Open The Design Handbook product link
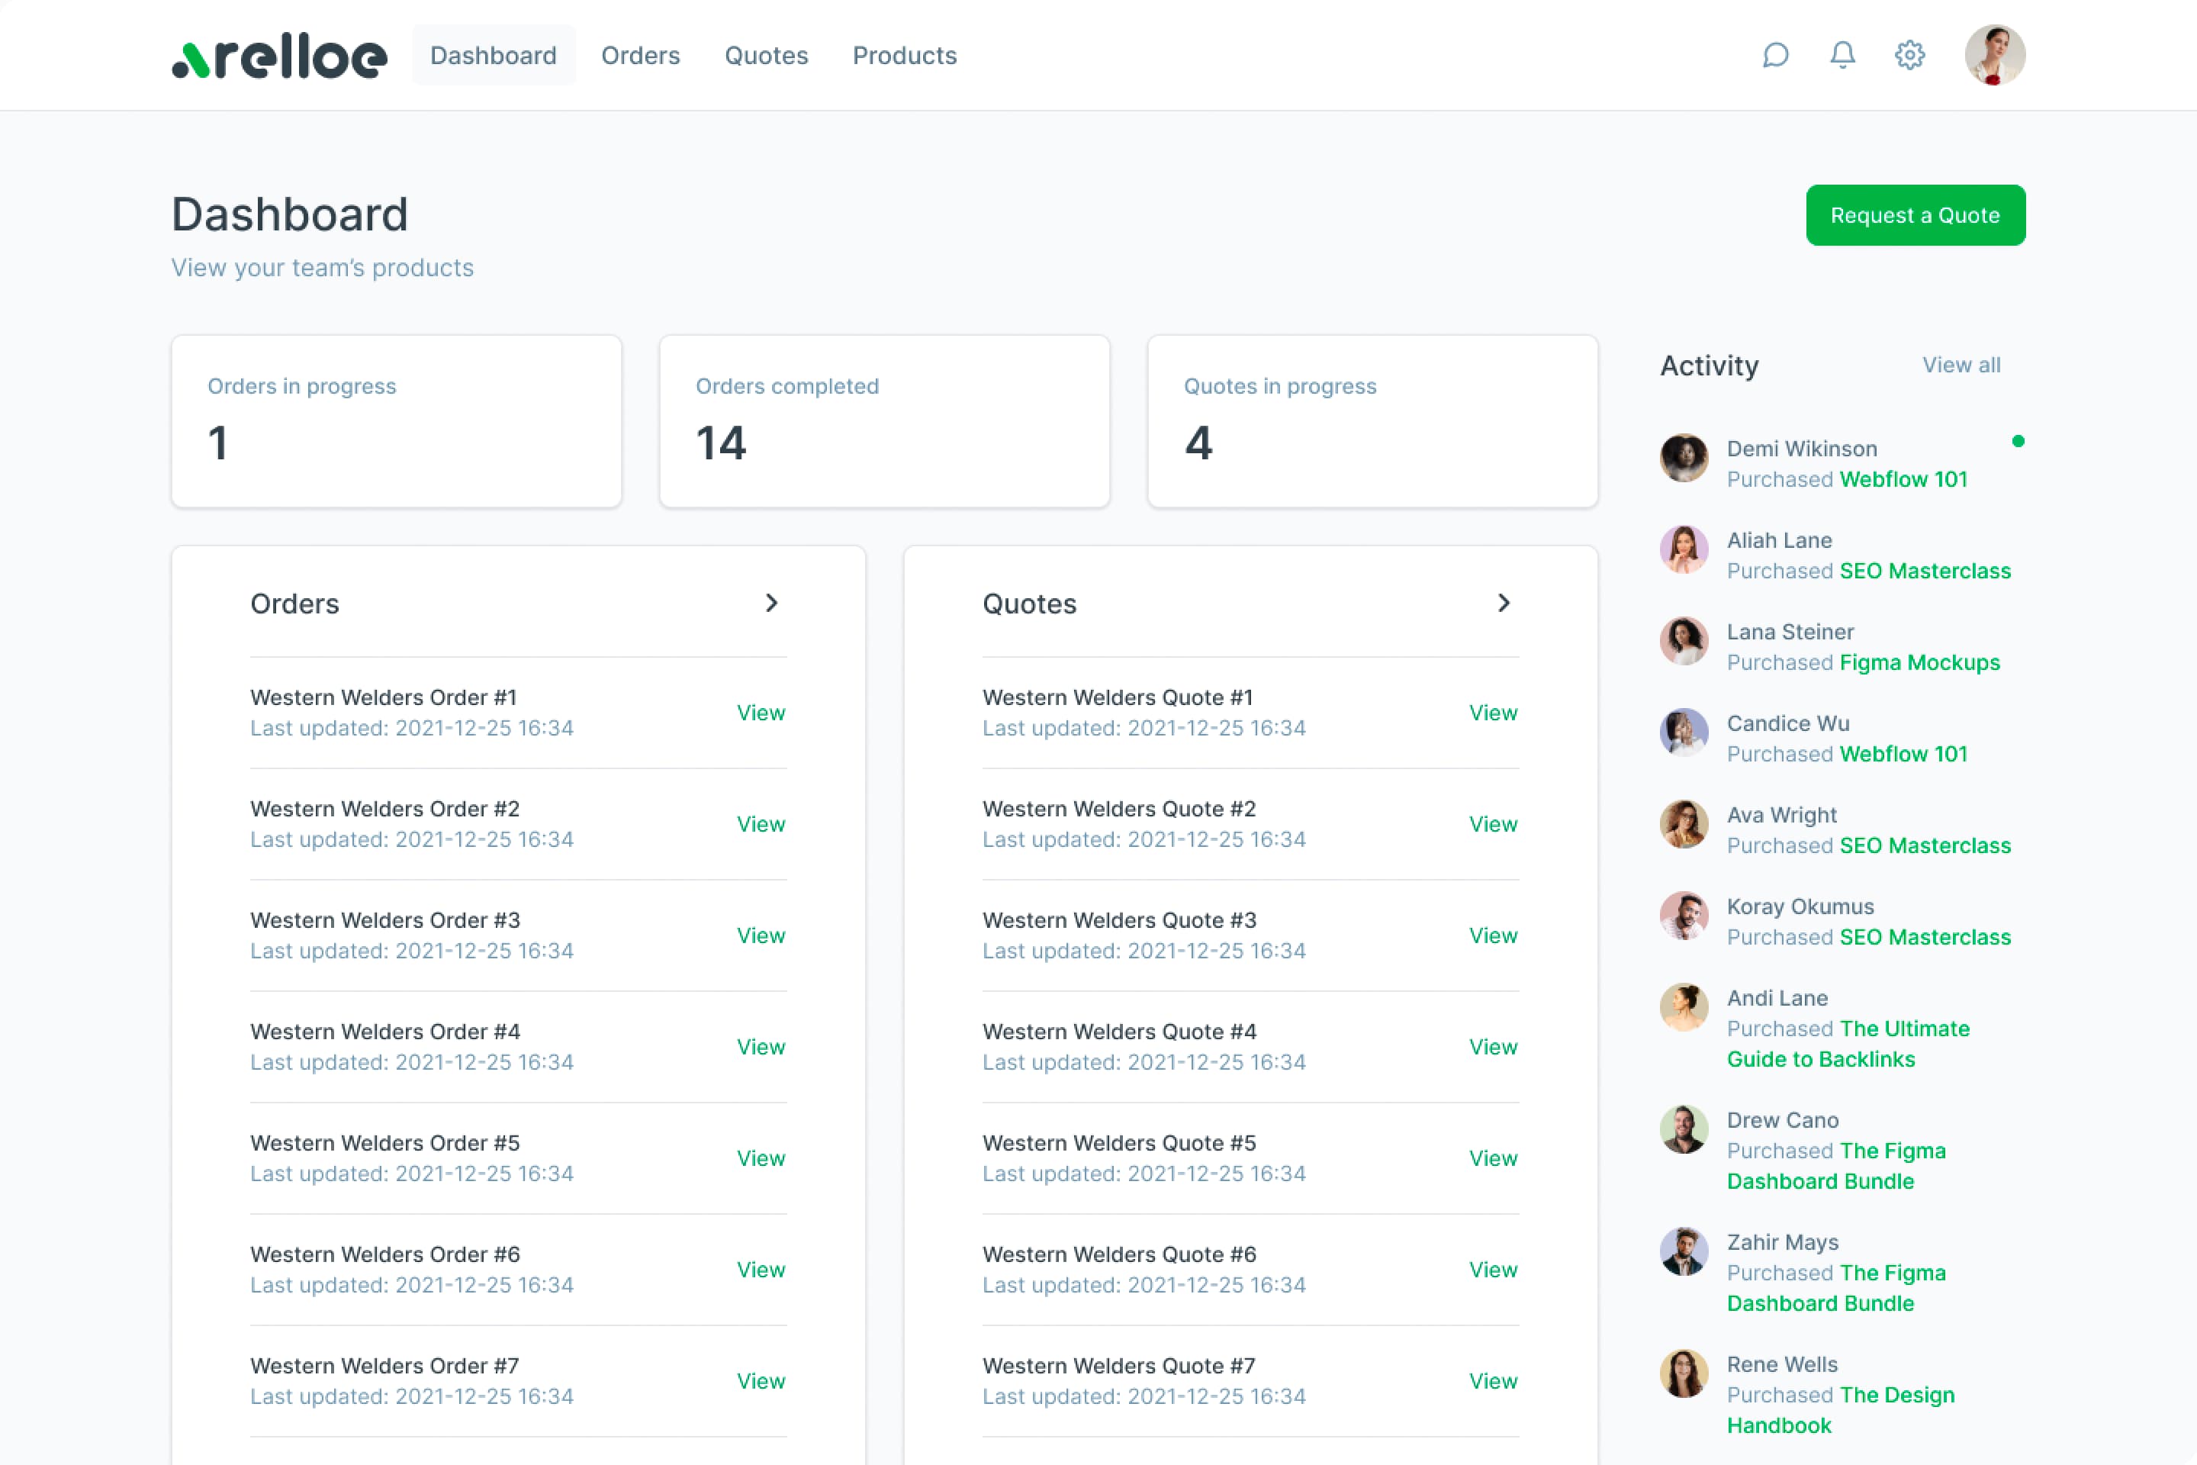Viewport: 2197px width, 1465px height. [1840, 1410]
